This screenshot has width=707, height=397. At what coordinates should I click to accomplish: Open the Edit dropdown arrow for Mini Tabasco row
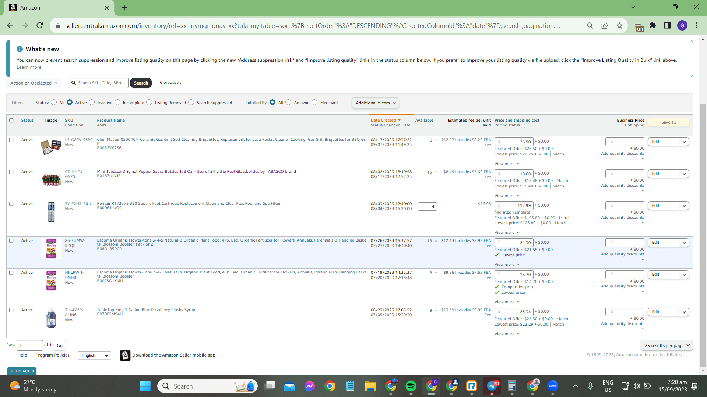coord(685,174)
